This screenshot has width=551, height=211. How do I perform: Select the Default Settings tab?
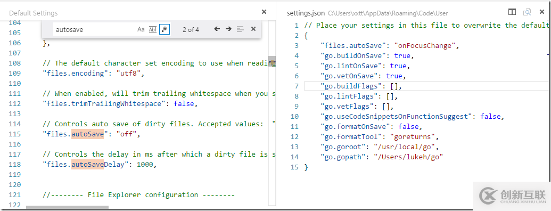tap(34, 13)
